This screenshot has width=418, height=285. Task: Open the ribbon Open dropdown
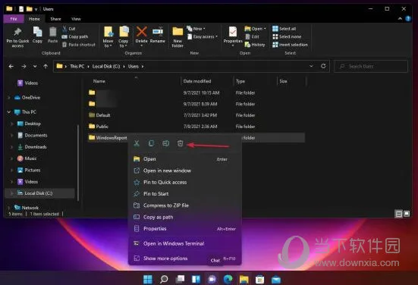(256, 29)
